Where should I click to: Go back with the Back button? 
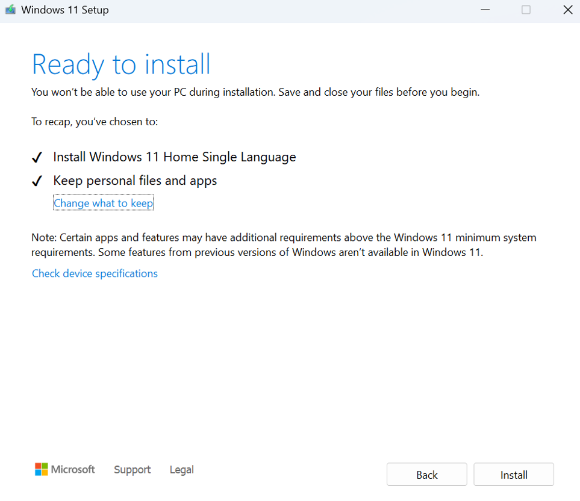point(426,475)
